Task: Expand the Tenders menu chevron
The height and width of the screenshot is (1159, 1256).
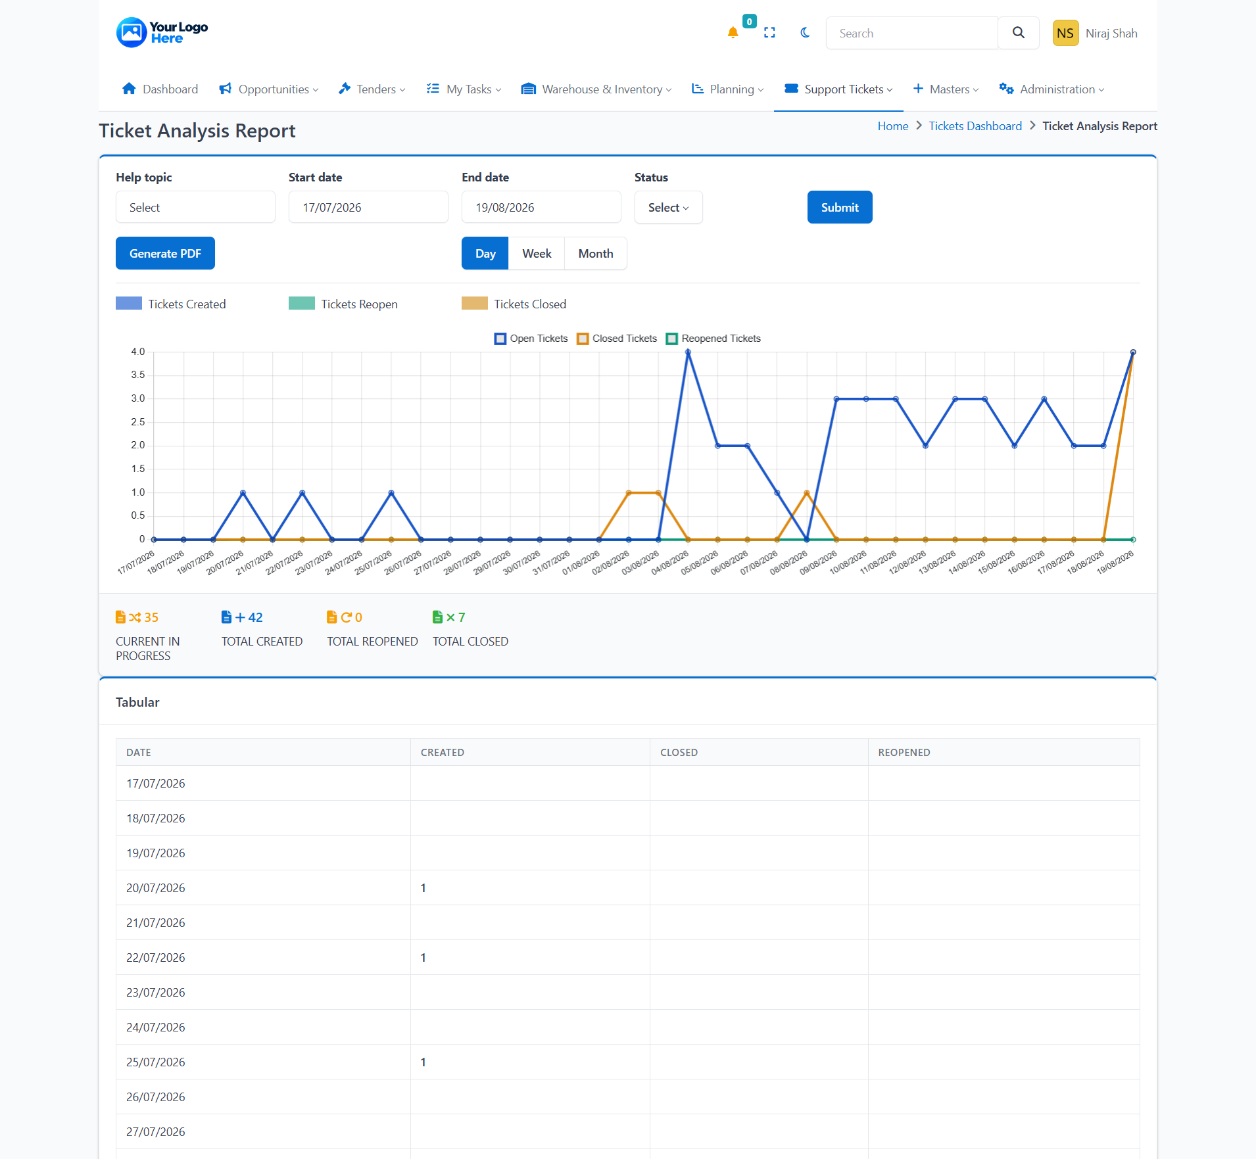Action: (402, 90)
